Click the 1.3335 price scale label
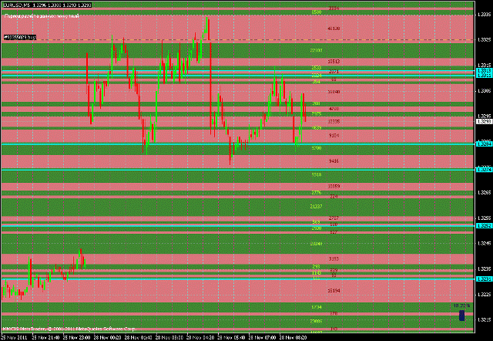 [x=485, y=14]
